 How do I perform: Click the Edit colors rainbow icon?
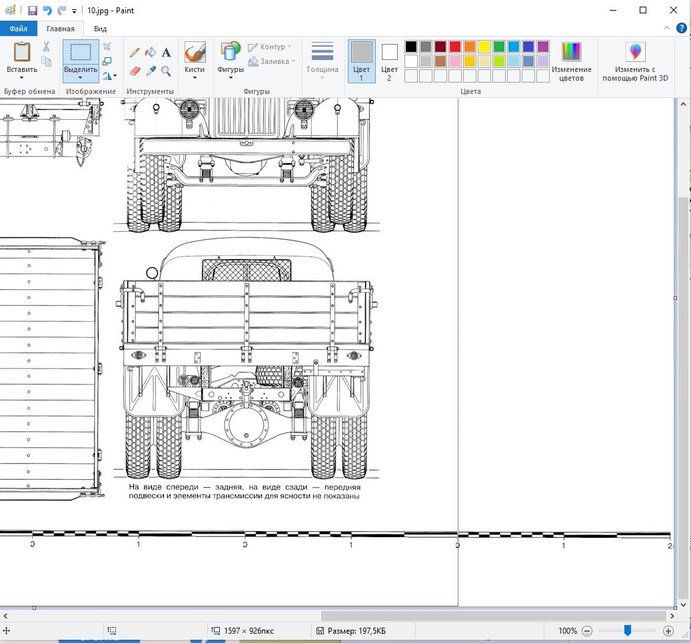(x=571, y=51)
